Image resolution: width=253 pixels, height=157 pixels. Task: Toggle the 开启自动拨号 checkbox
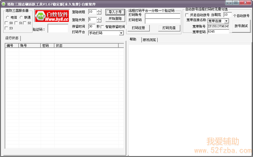click(x=187, y=15)
